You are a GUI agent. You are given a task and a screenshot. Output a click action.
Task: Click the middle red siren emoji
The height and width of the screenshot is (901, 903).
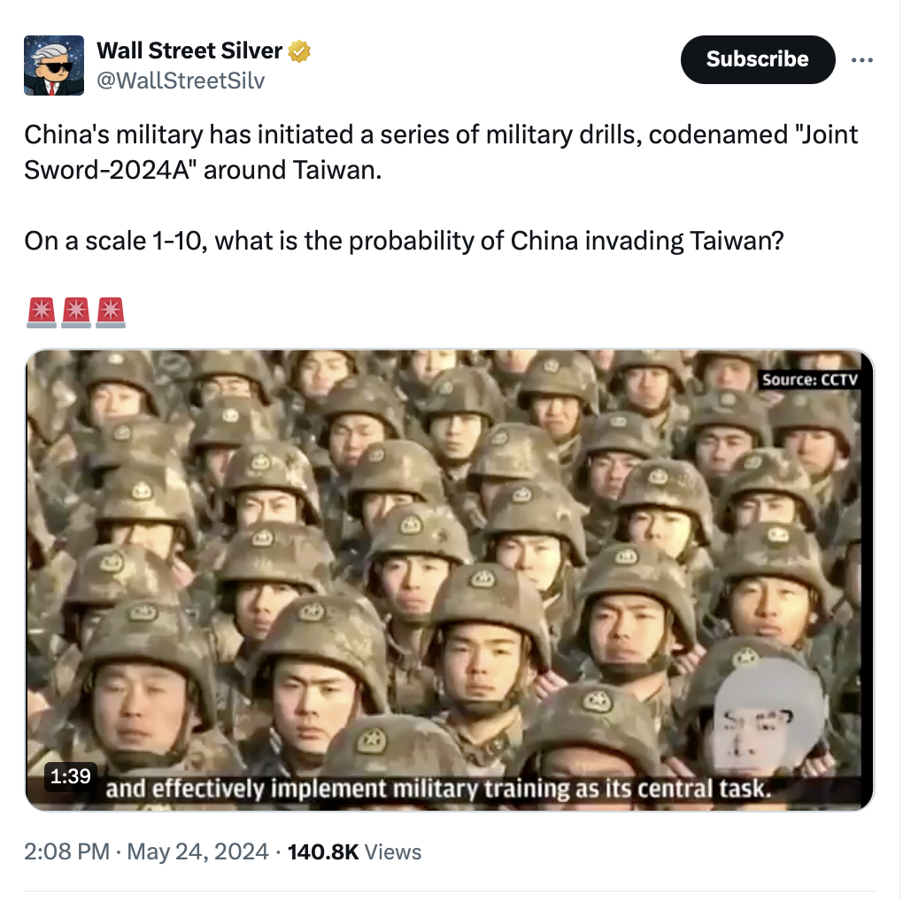pos(76,312)
